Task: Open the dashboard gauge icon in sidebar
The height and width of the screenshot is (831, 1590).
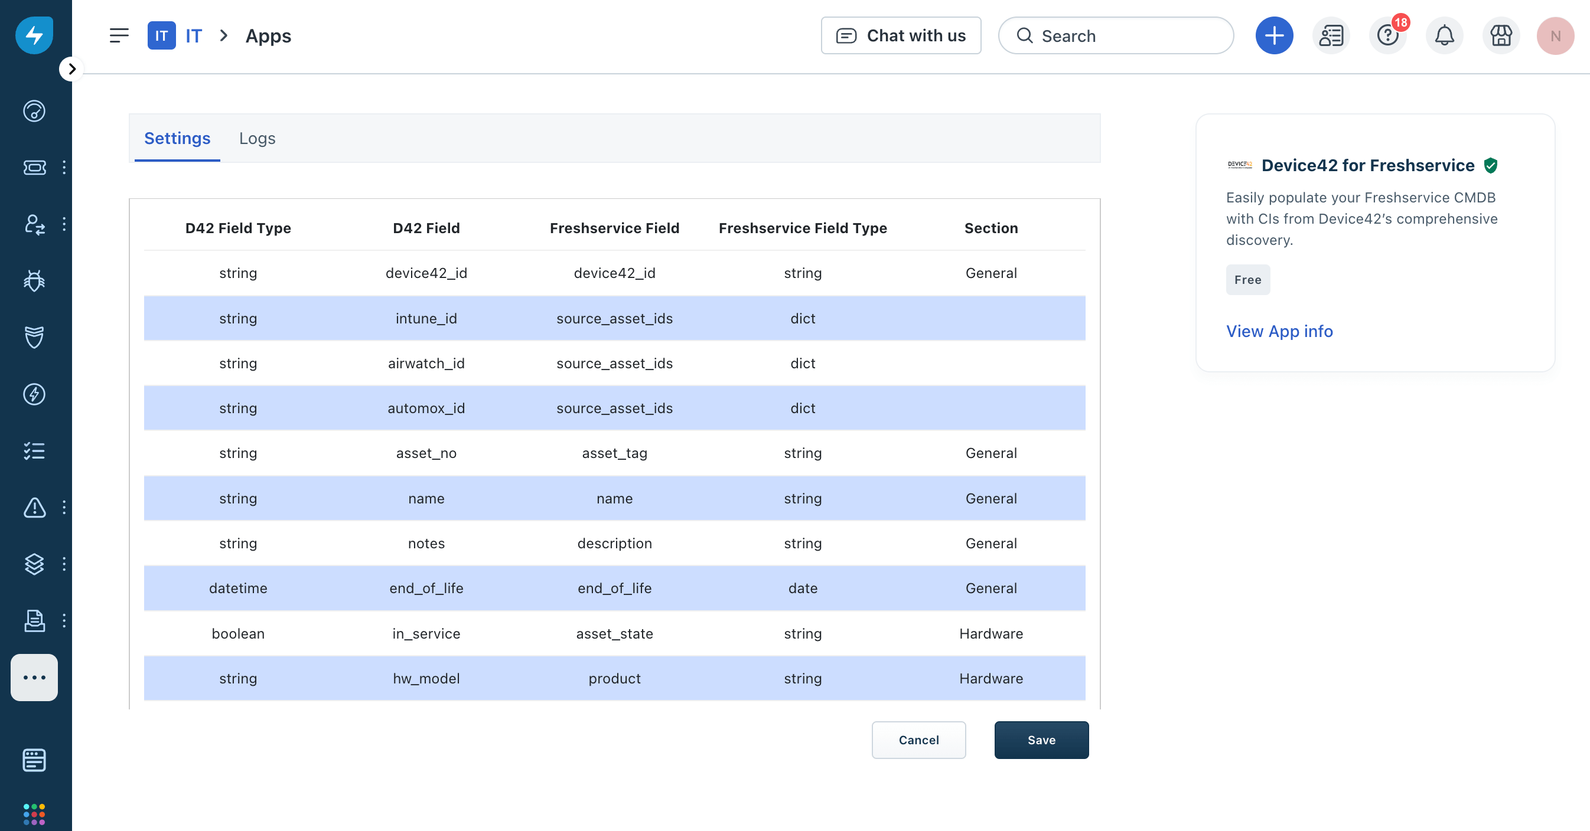Action: pyautogui.click(x=34, y=111)
